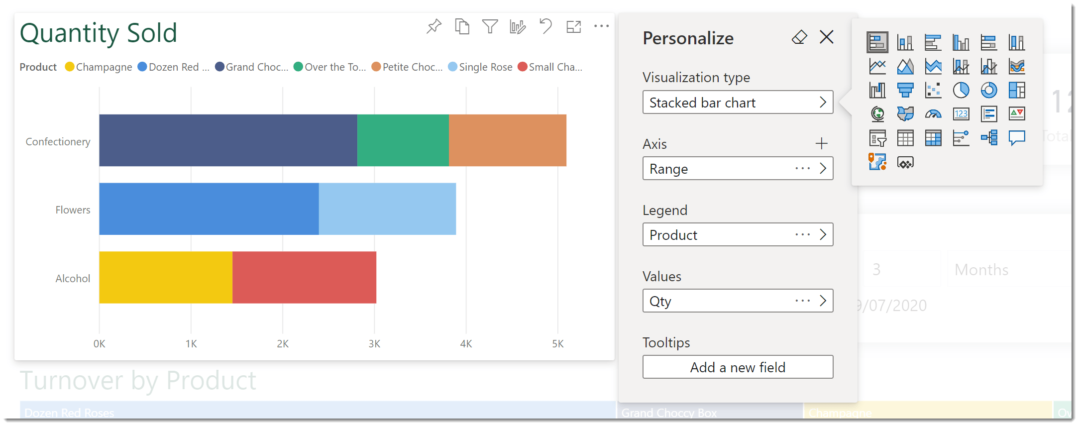Select the Matrix visualization icon
This screenshot has height=426, width=1079.
(933, 138)
